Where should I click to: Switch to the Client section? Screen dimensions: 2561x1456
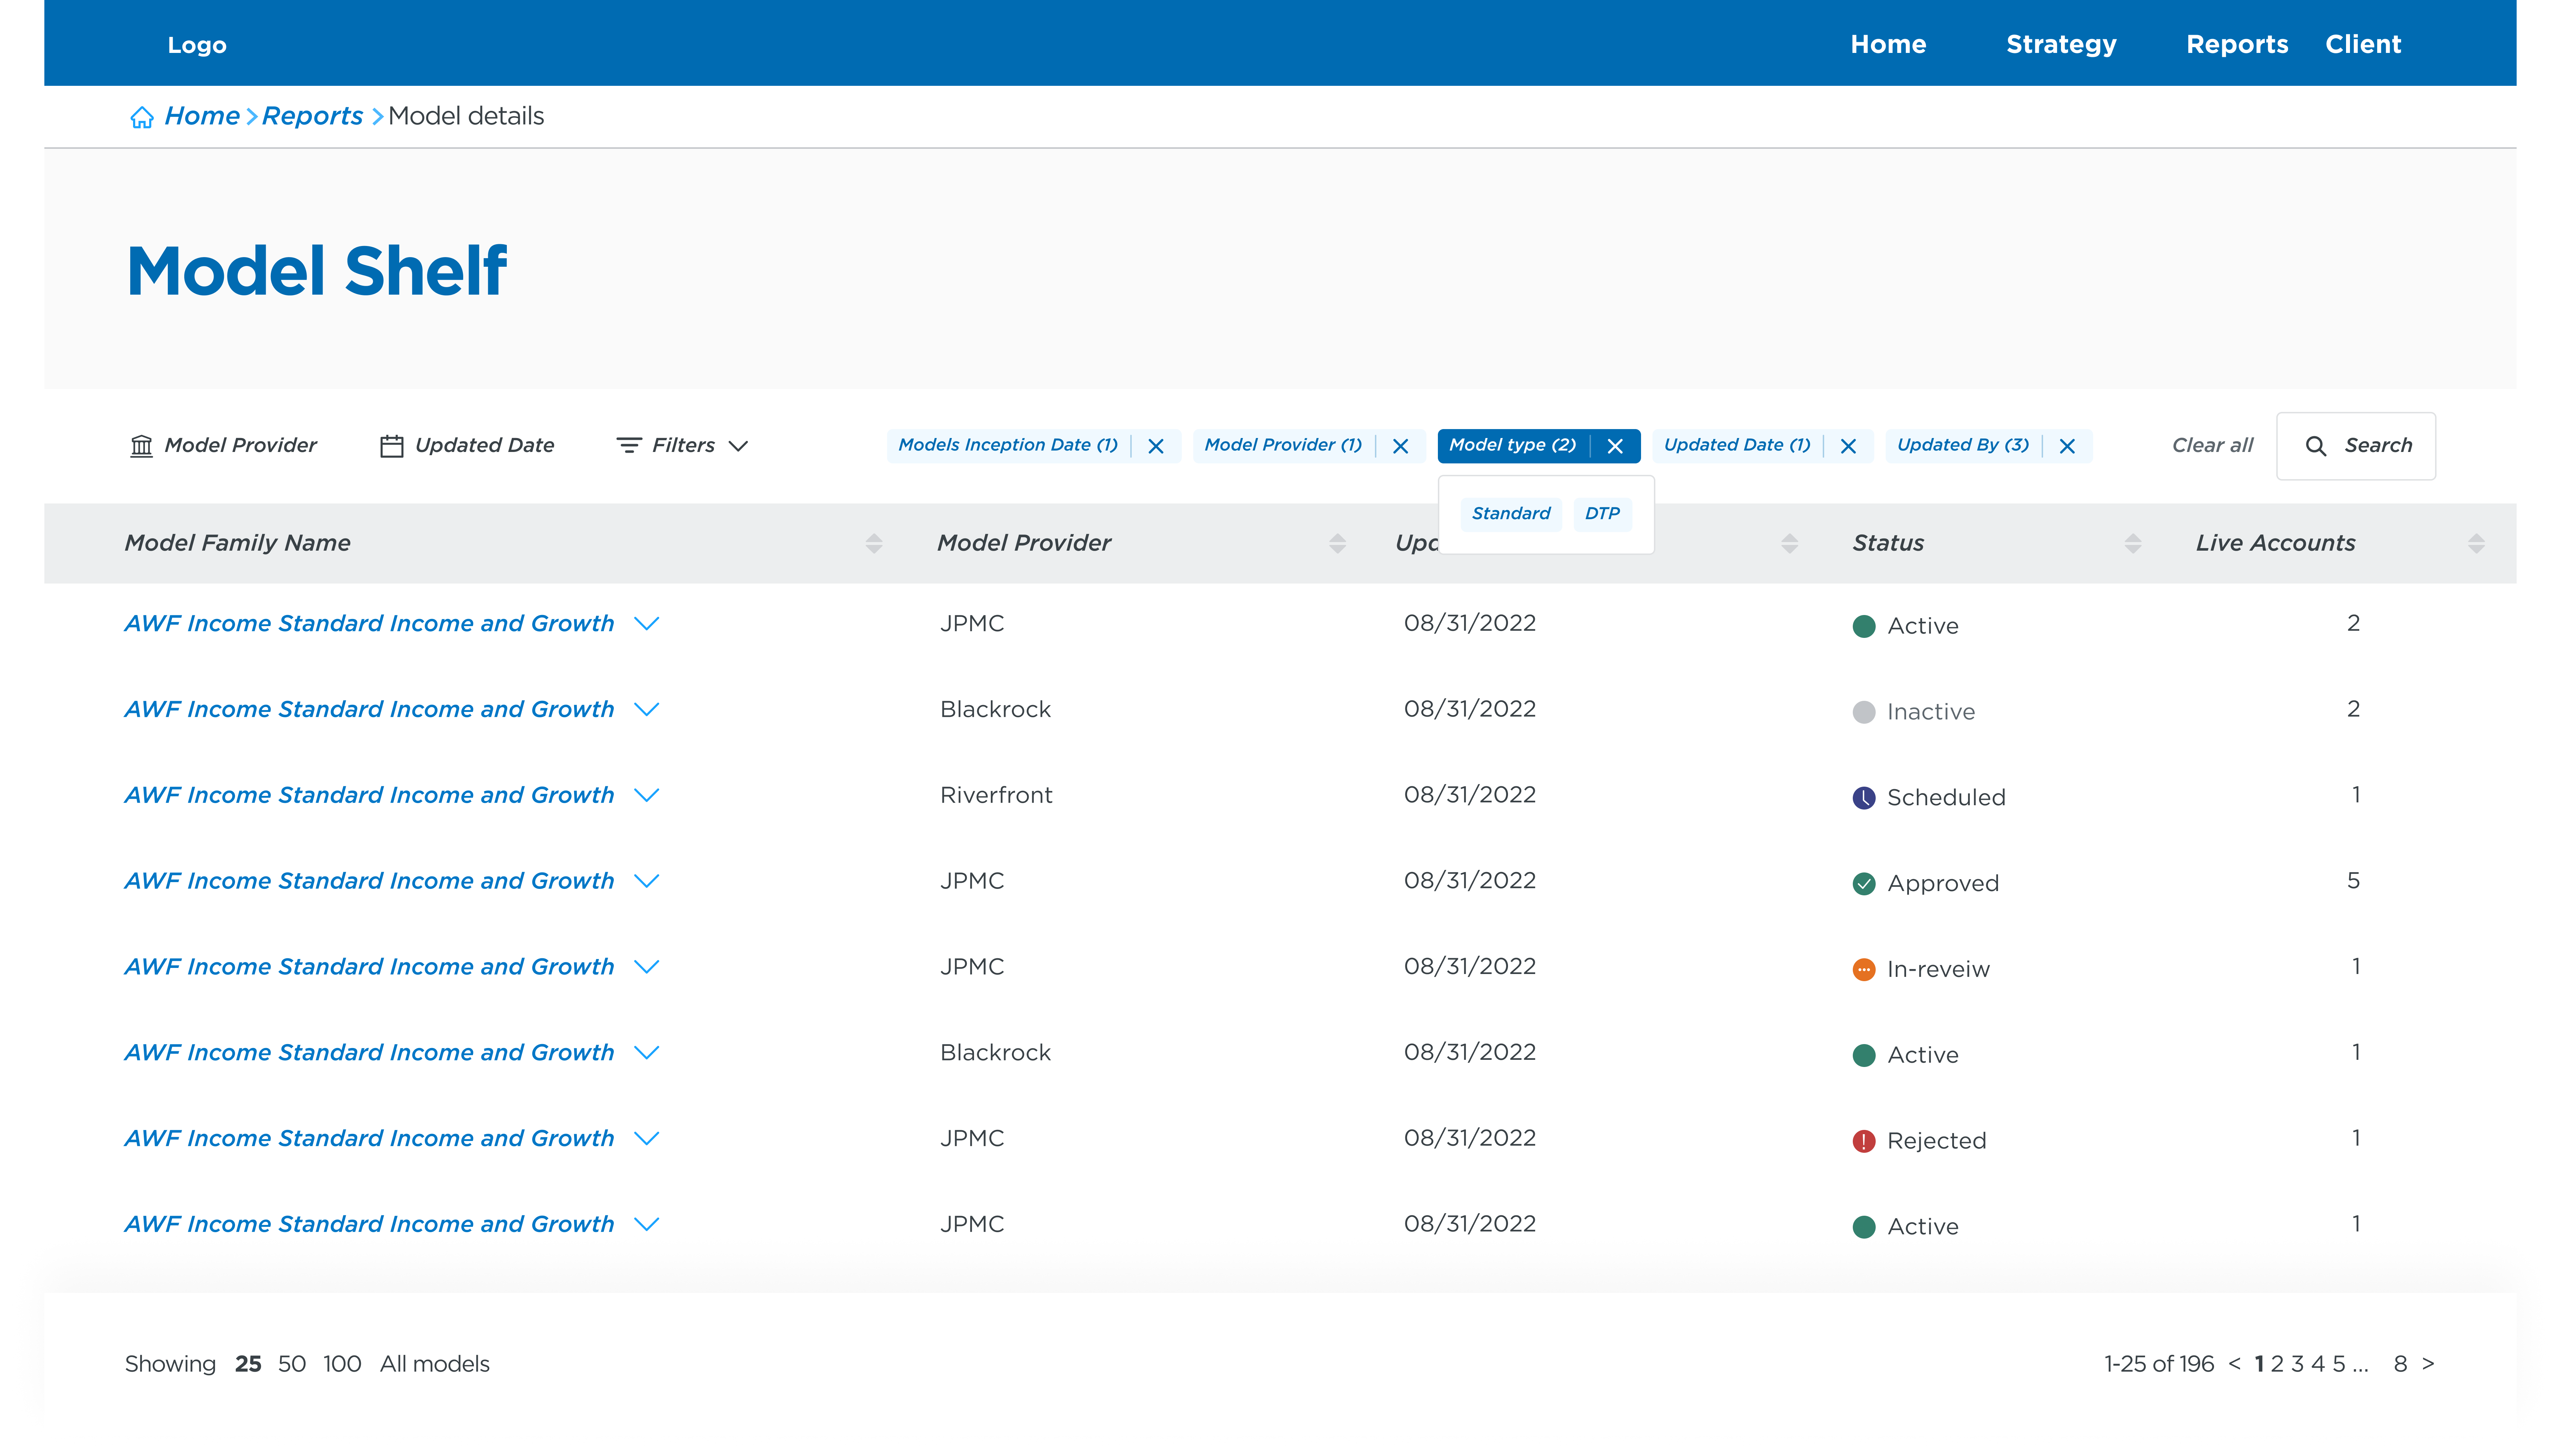[2363, 44]
